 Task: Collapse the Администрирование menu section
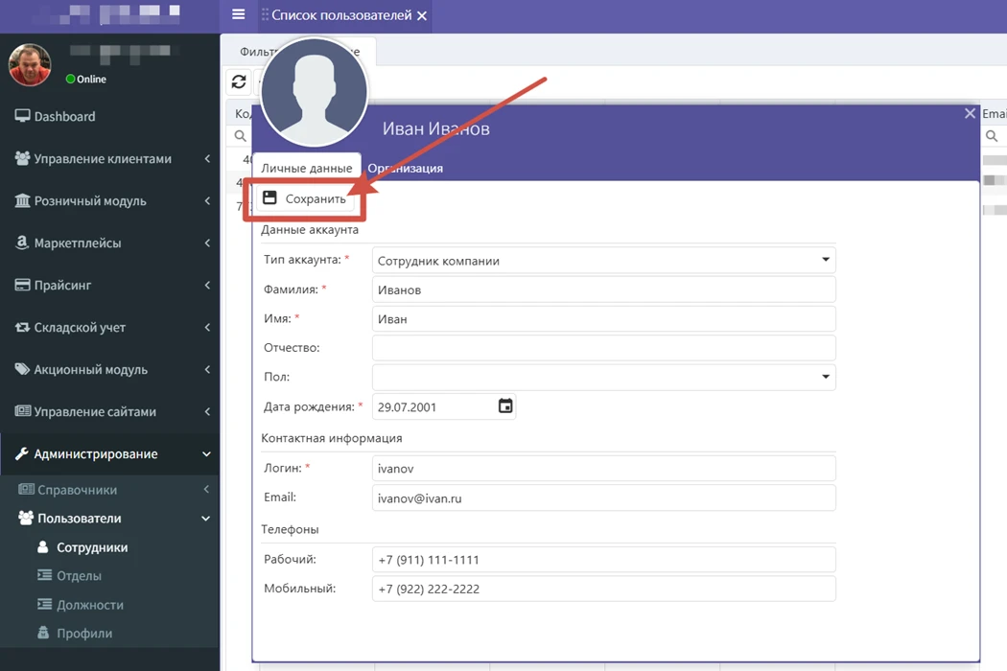tap(206, 454)
